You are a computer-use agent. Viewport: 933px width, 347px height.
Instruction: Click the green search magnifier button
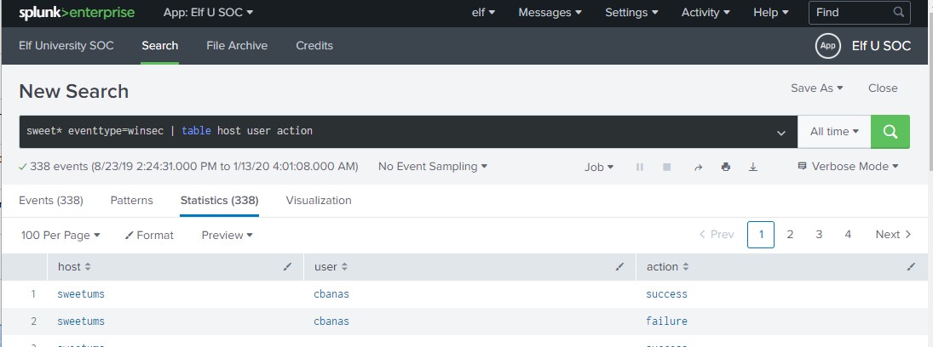tap(890, 132)
